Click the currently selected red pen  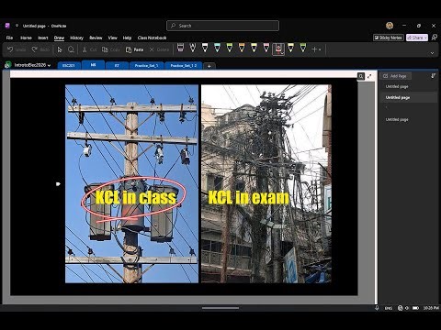(x=278, y=49)
